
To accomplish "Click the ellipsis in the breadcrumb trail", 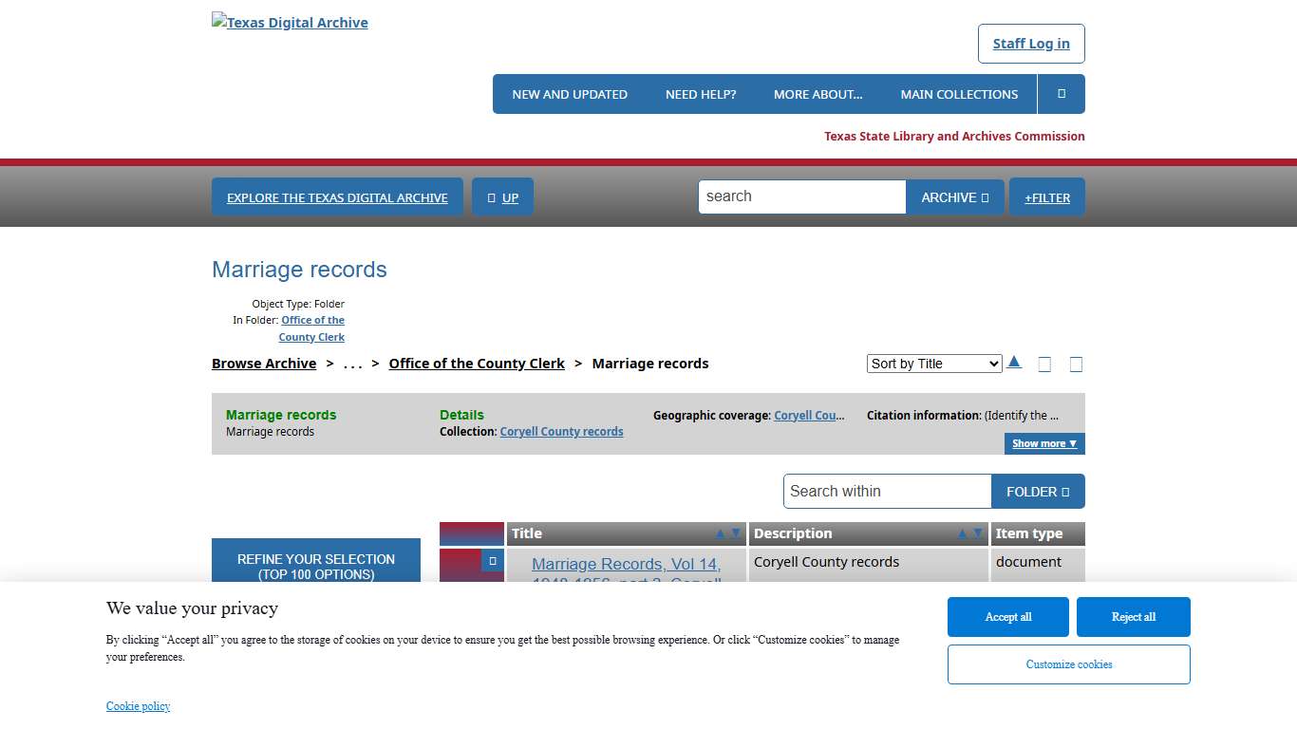I will [x=352, y=363].
